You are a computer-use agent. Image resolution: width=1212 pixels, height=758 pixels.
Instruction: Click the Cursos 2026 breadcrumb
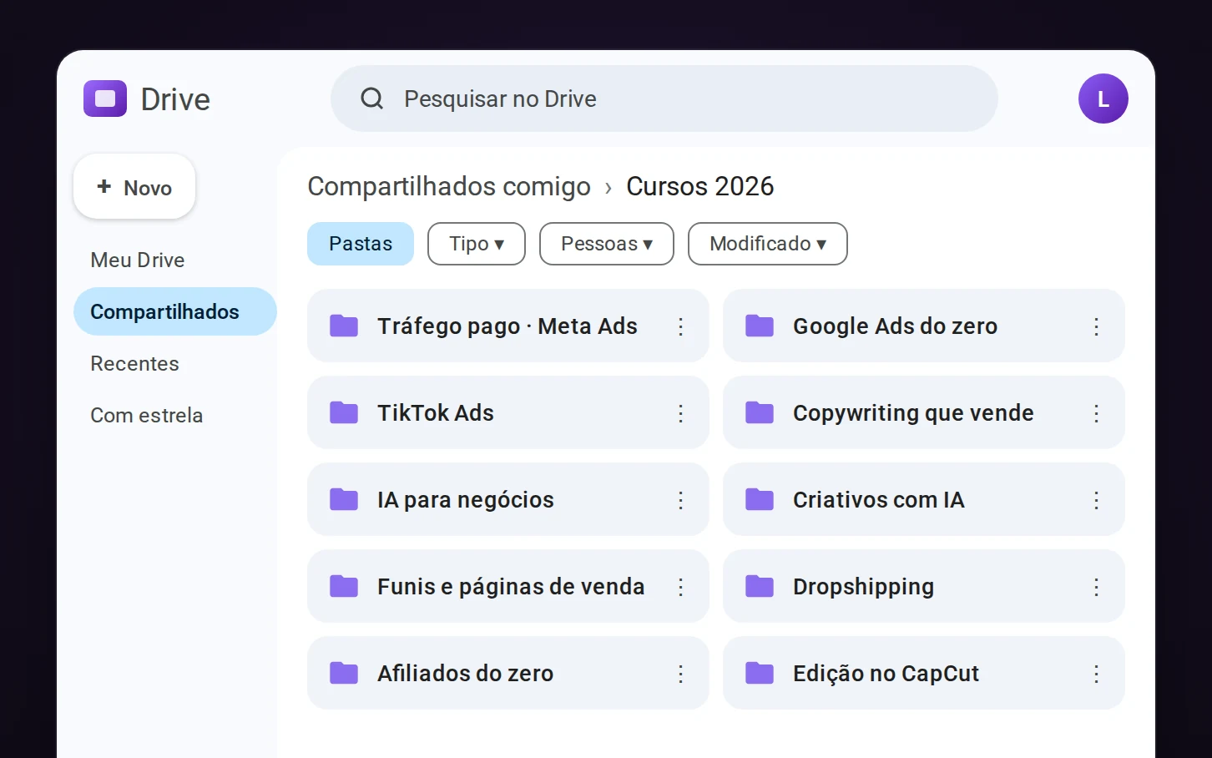[700, 186]
